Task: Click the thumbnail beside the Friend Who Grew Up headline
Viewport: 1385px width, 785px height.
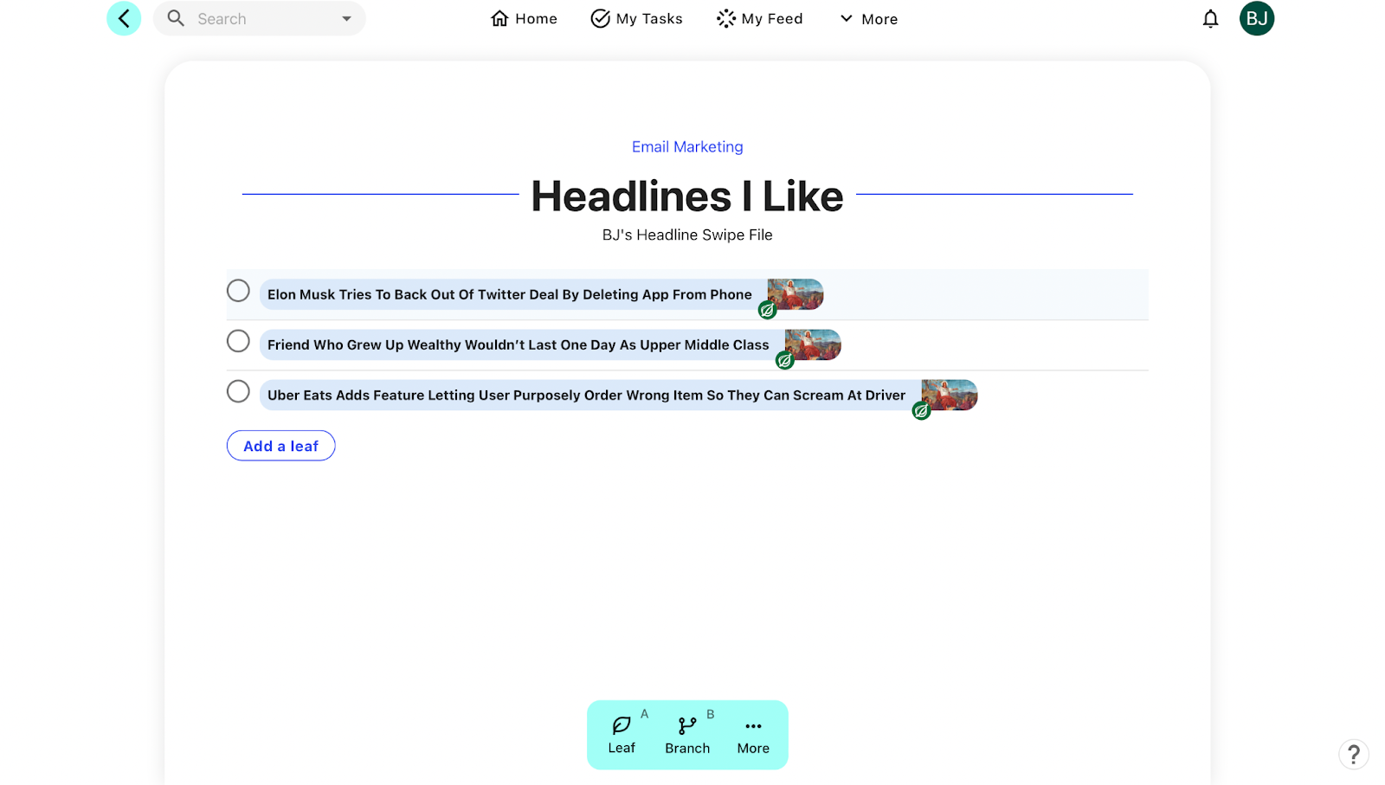Action: tap(813, 344)
